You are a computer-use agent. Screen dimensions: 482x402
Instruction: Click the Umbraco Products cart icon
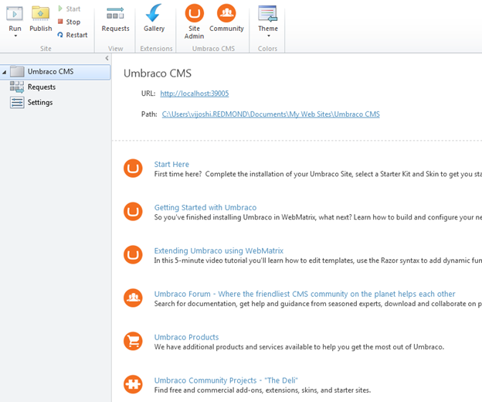click(134, 340)
